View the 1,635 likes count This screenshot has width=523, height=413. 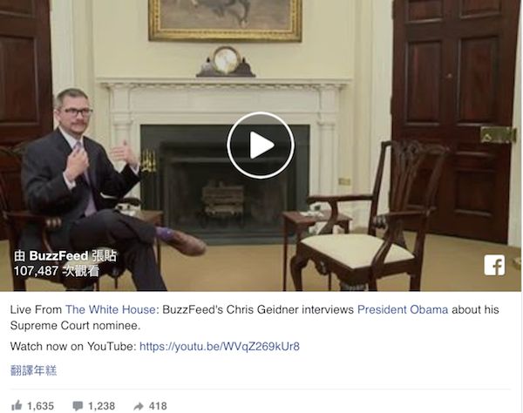click(x=40, y=406)
